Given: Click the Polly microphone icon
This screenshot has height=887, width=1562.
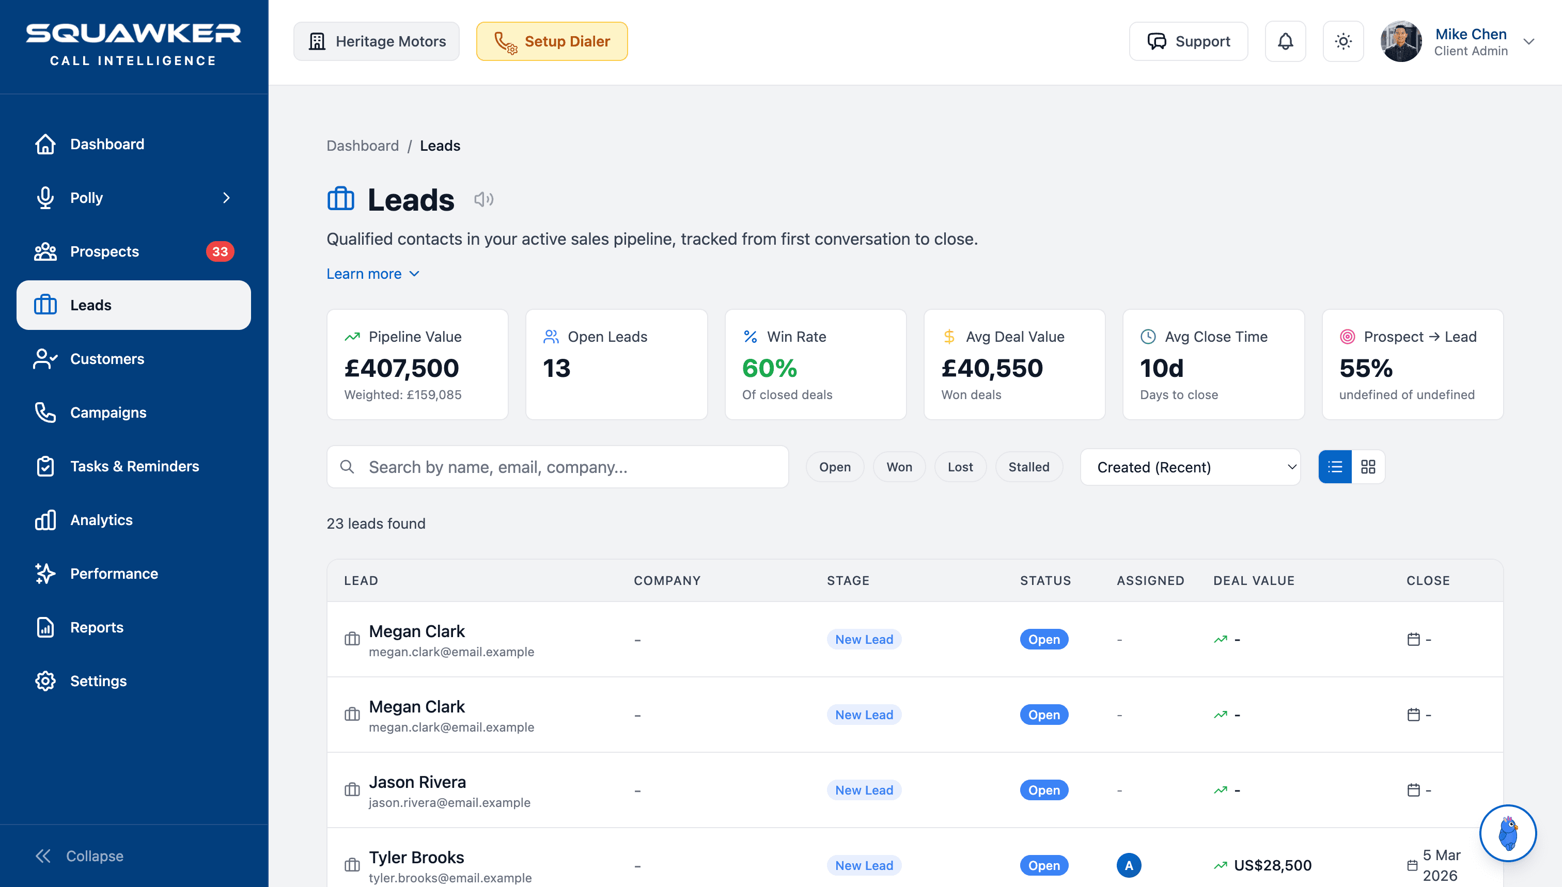Looking at the screenshot, I should [x=45, y=198].
